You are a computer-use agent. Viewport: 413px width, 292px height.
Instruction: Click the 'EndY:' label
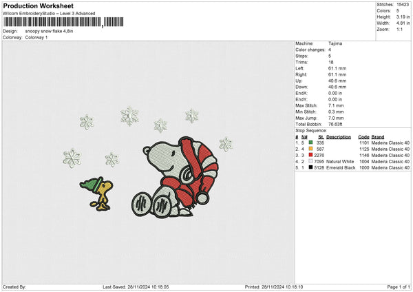pos(301,99)
